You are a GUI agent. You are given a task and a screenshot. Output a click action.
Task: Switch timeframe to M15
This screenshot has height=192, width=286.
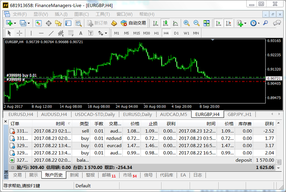coord(136,33)
